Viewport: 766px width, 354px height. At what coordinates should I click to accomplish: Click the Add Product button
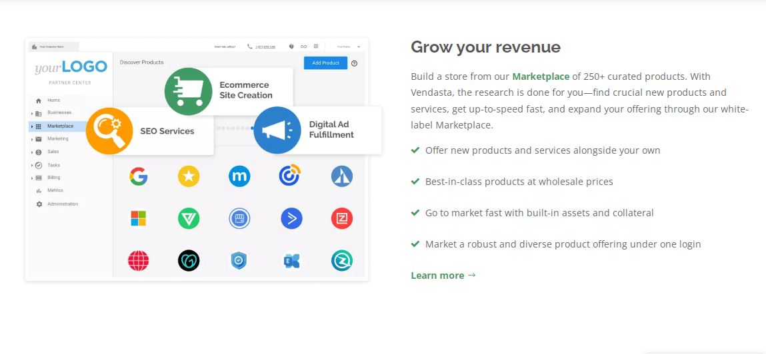pyautogui.click(x=325, y=63)
